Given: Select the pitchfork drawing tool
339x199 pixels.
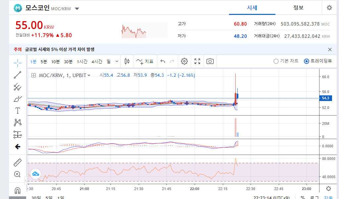Looking at the screenshot, I should click(x=18, y=87).
